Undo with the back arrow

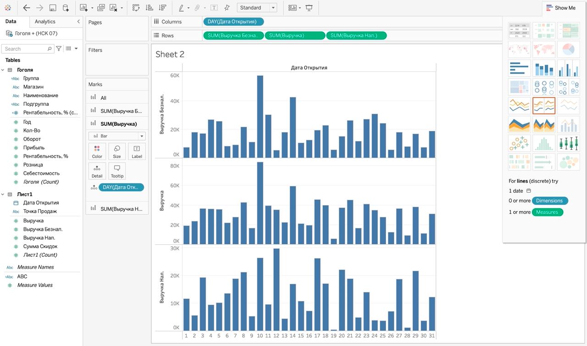(26, 8)
